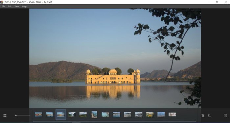Select the fourth thumbnail with dark trees
Image resolution: width=230 pixels, height=123 pixels.
[72, 115]
